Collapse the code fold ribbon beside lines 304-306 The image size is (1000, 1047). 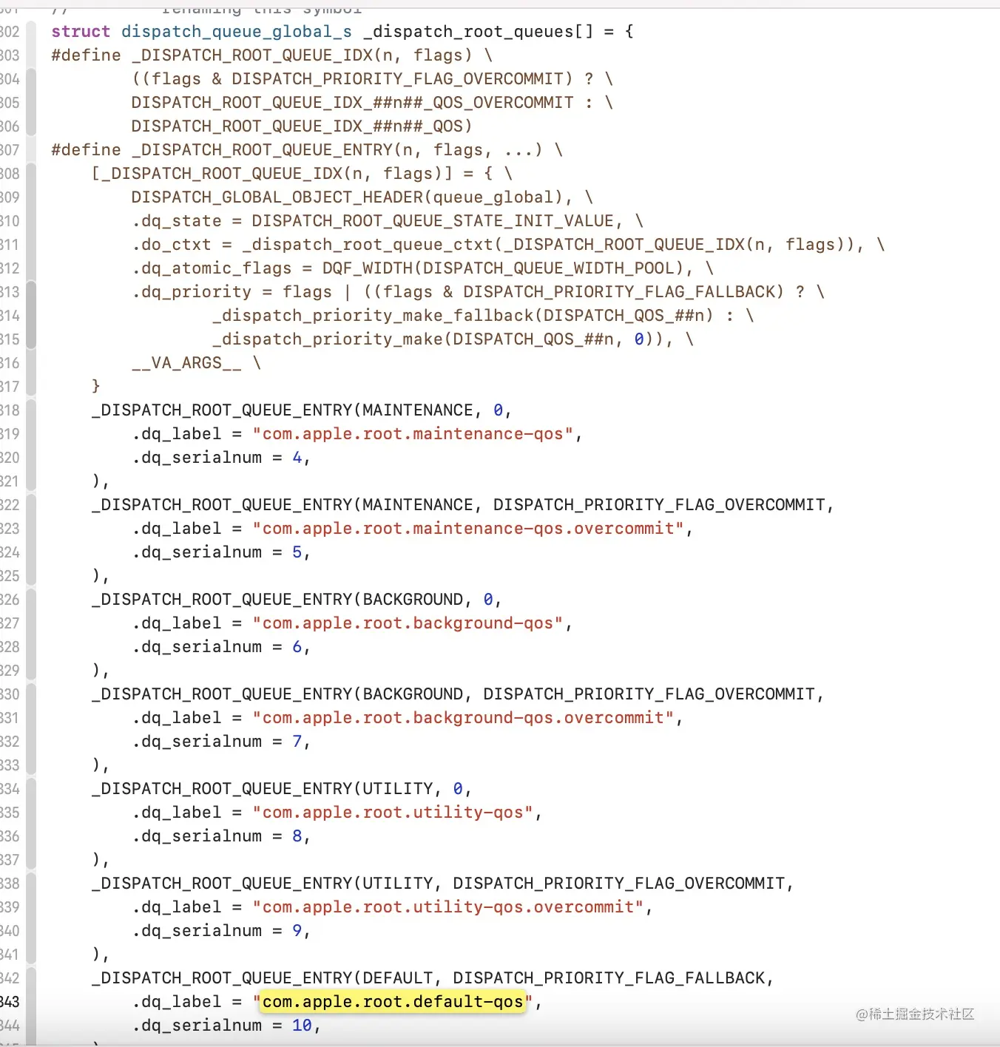pos(31,103)
